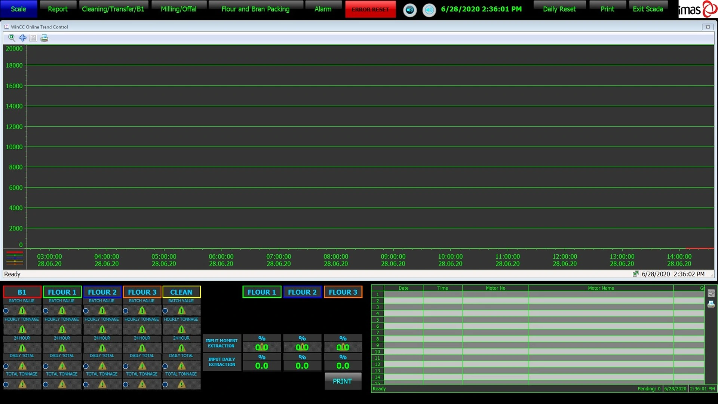The height and width of the screenshot is (404, 718).
Task: Click the Daily Reset button
Action: (559, 9)
